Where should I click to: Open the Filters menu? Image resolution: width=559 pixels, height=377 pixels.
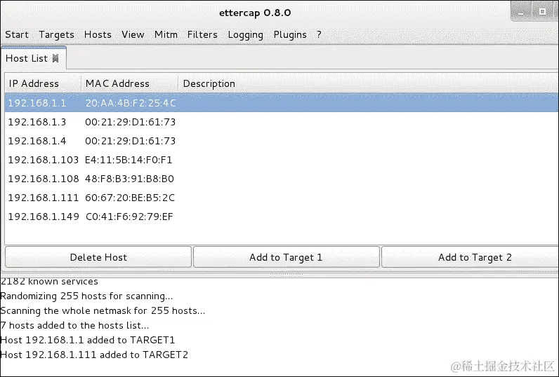click(x=202, y=35)
